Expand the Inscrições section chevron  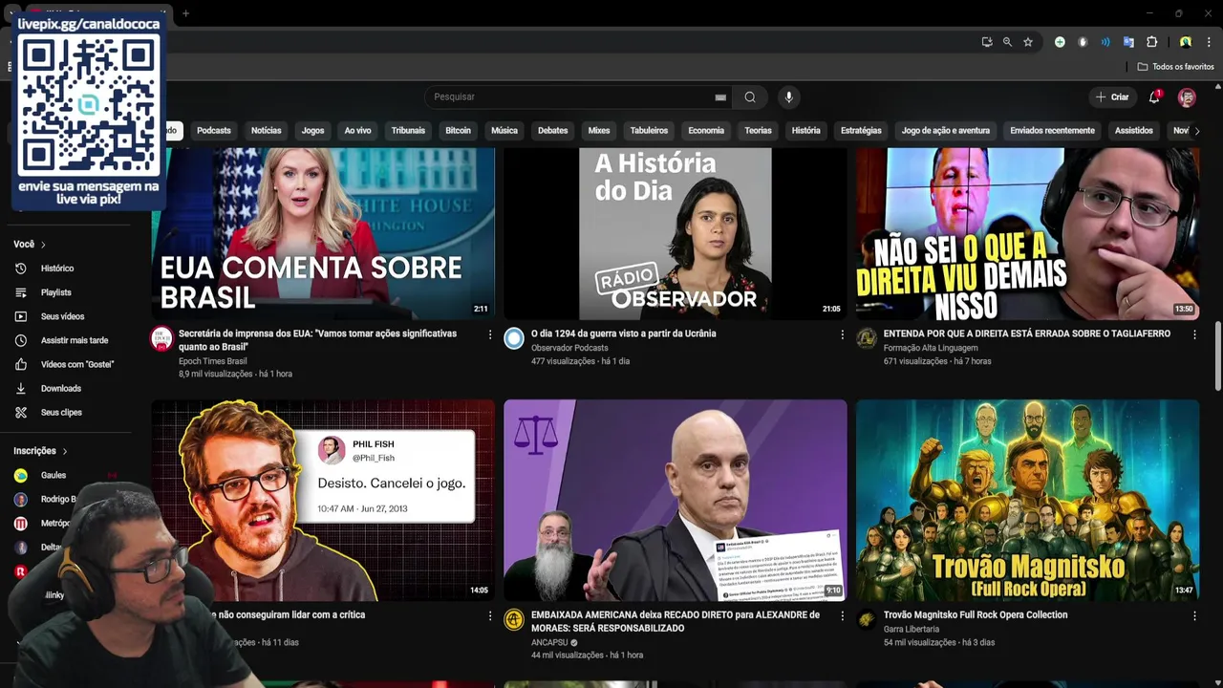coord(64,451)
